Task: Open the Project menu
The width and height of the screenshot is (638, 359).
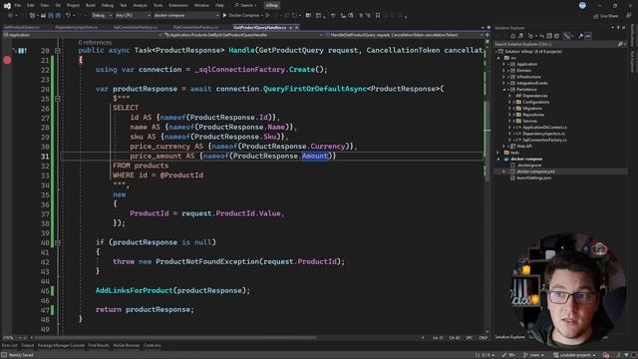Action: [73, 5]
